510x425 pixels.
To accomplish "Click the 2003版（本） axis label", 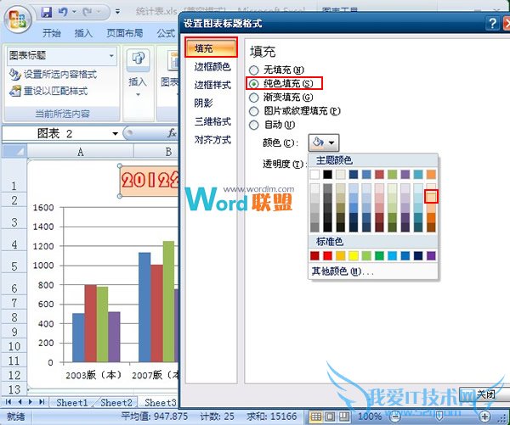I will point(93,375).
